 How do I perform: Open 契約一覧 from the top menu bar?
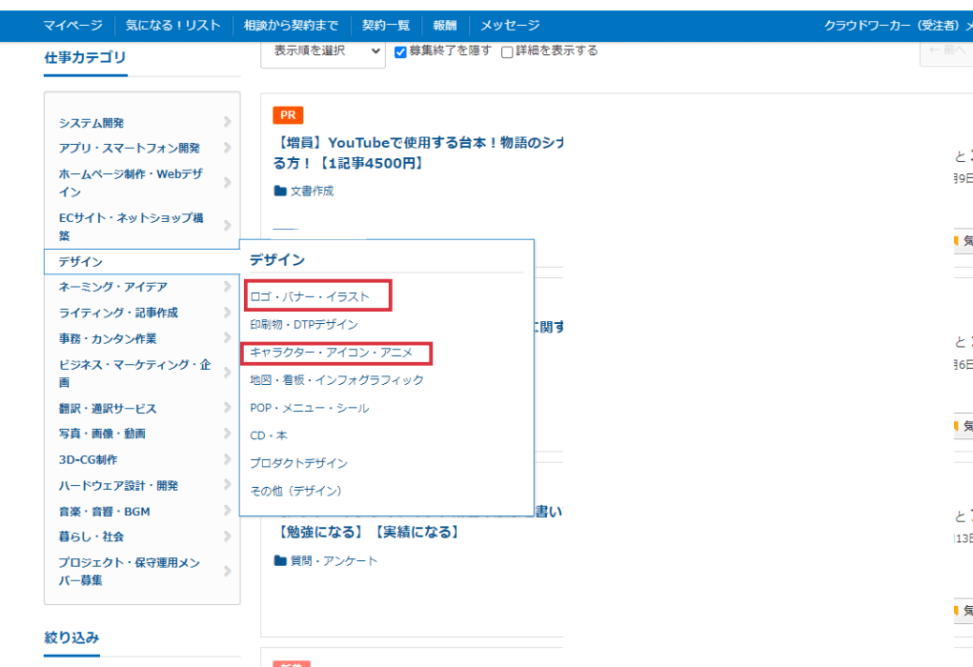(x=386, y=26)
